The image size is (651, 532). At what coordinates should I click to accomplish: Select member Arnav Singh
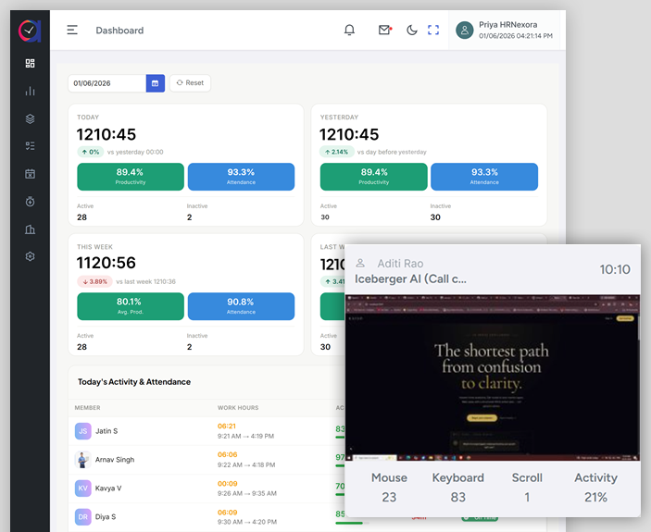coord(115,460)
